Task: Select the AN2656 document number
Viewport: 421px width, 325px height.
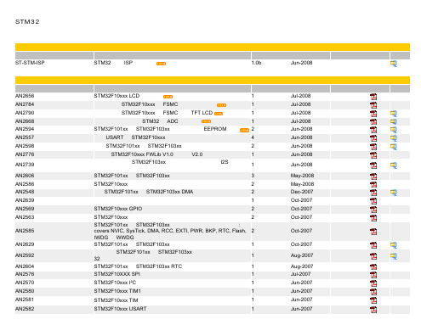Action: click(25, 96)
